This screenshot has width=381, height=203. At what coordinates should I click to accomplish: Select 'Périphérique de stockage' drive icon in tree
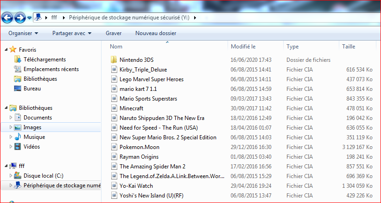[x=18, y=185]
